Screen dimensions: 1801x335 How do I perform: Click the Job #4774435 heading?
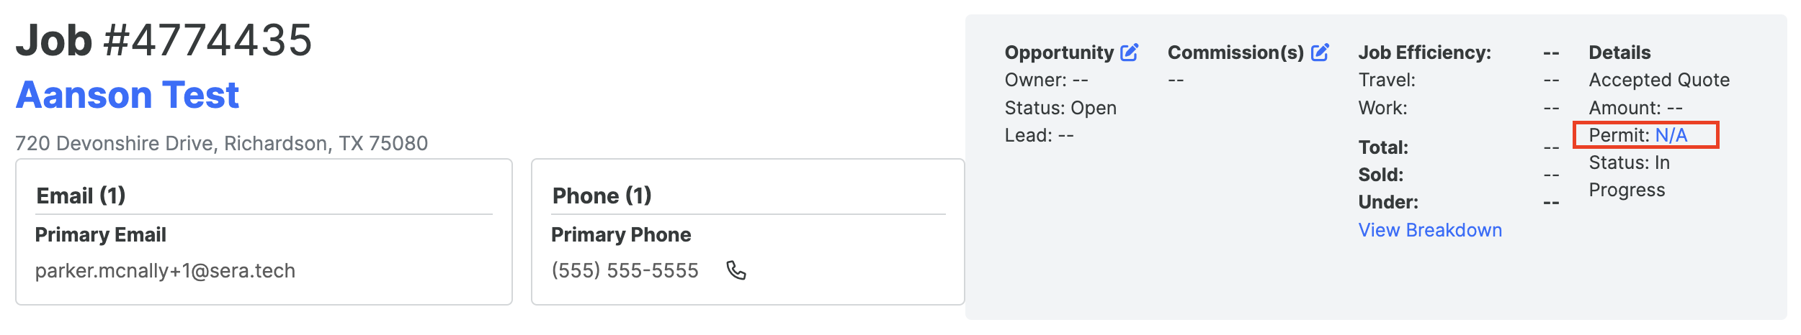coord(164,40)
